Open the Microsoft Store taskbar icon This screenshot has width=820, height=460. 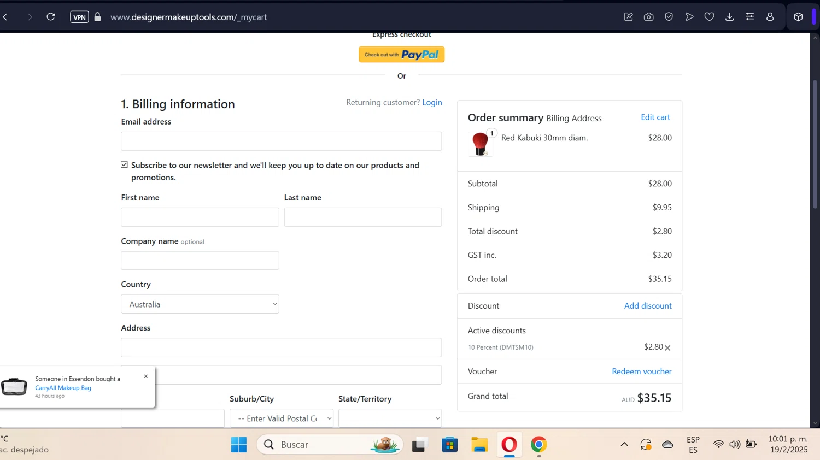[450, 445]
